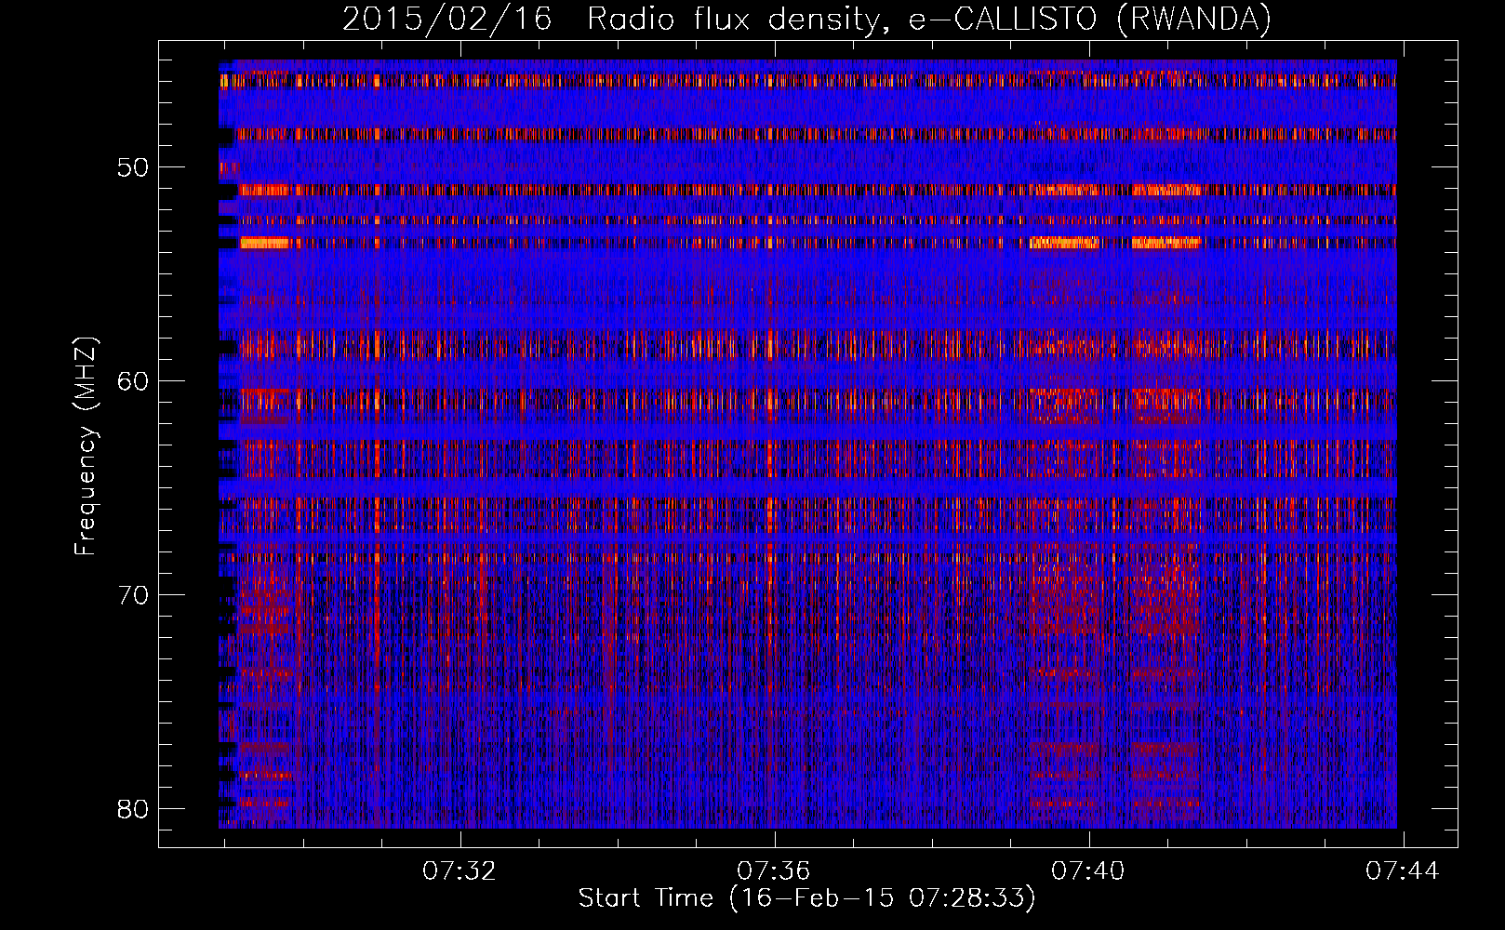Click the 07:40 time tick label

(x=1088, y=871)
